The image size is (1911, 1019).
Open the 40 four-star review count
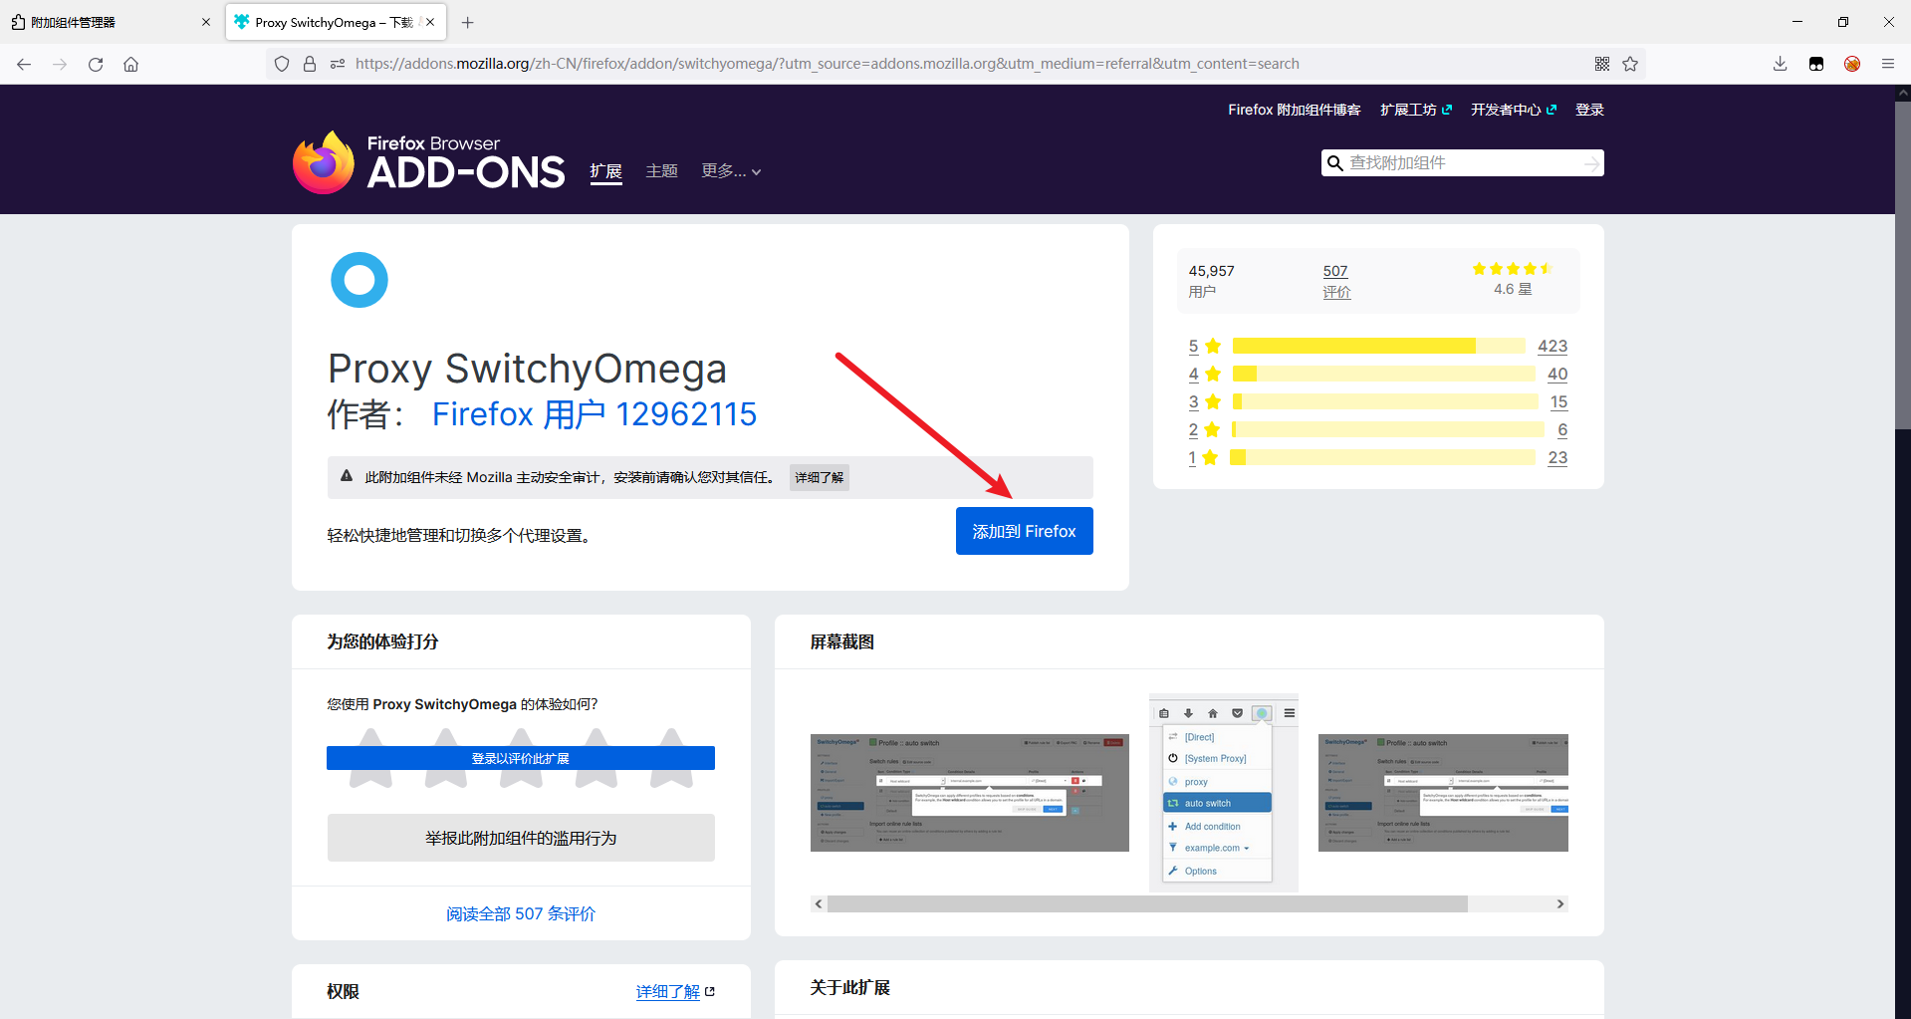tap(1557, 374)
